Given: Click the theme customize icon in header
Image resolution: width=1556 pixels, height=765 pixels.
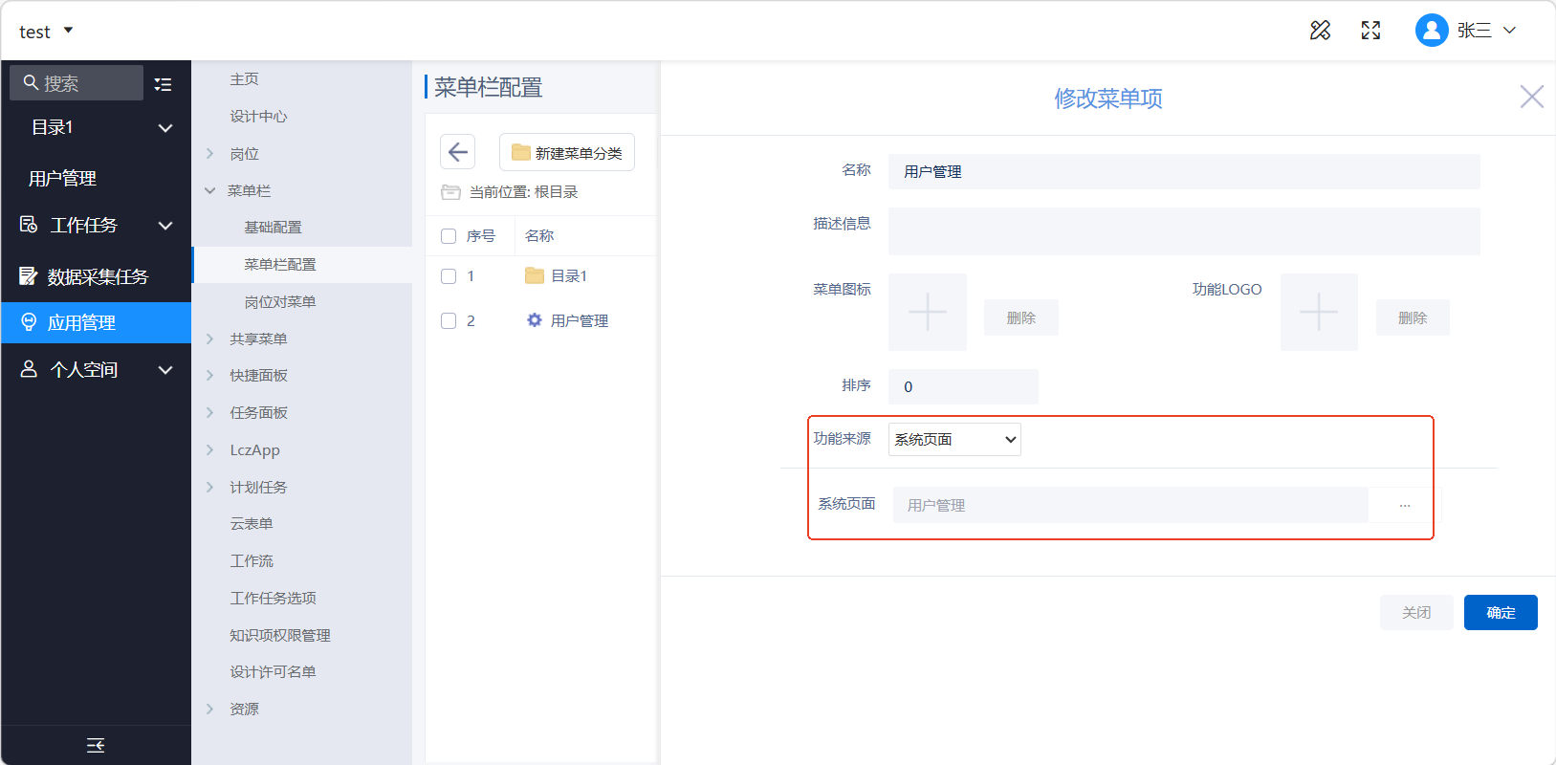Looking at the screenshot, I should tap(1320, 31).
